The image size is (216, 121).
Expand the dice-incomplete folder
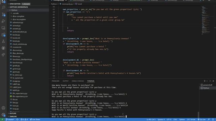[28, 19]
